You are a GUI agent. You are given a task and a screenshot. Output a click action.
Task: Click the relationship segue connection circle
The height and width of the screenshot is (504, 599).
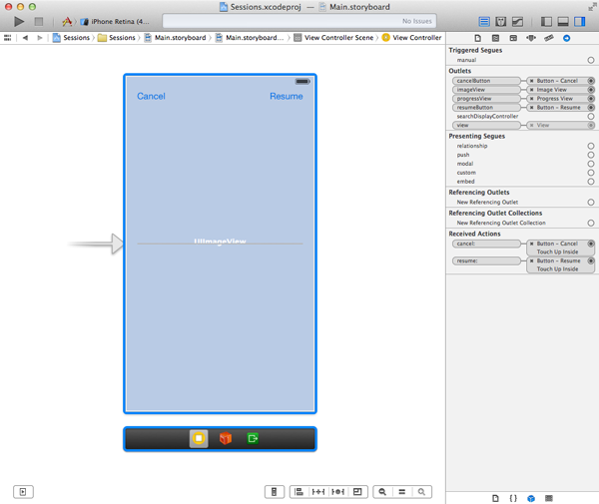pos(591,146)
